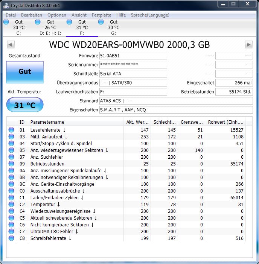Click the status orb of row C1
Image resolution: width=259 pixels, height=264 pixels.
11,197
